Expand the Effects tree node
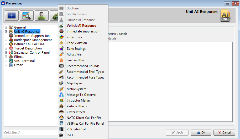 [x=6, y=57]
